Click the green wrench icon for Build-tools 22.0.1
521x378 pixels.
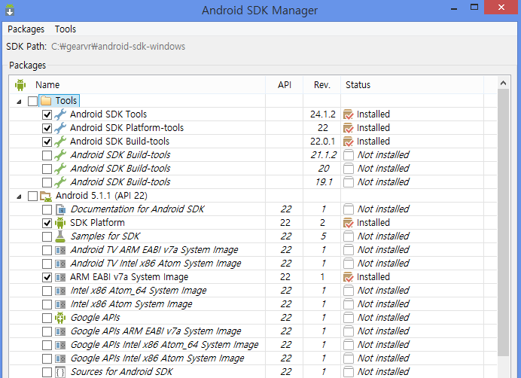pos(60,142)
